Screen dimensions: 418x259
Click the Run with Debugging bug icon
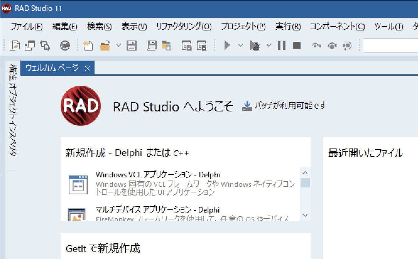[255, 46]
